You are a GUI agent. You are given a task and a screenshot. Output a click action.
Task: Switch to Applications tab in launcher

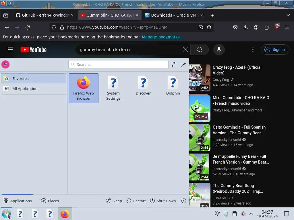tap(18, 201)
